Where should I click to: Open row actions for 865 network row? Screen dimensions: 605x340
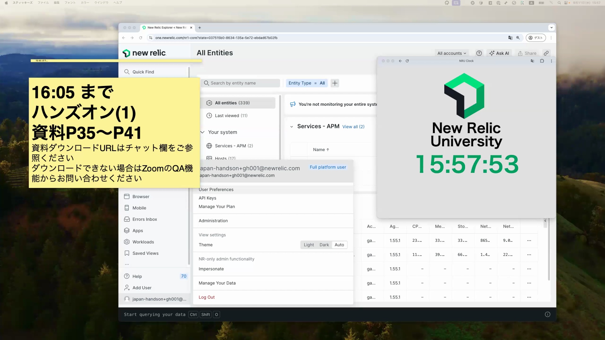pos(529,241)
